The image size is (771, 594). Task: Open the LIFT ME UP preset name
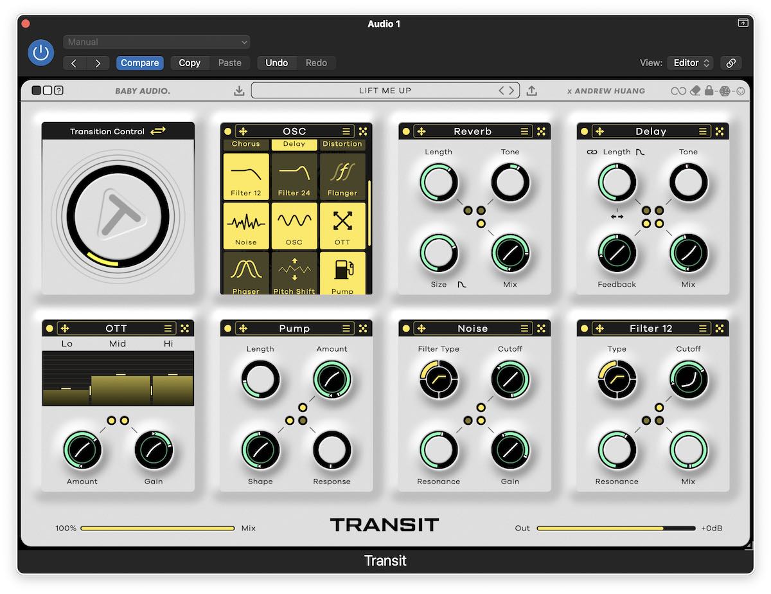tap(385, 91)
